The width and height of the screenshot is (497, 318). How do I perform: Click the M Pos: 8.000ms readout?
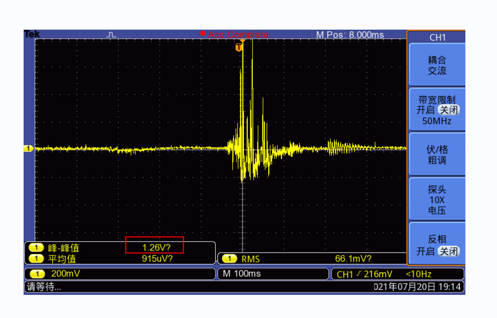tap(350, 35)
